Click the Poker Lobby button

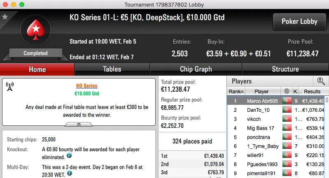tap(299, 22)
